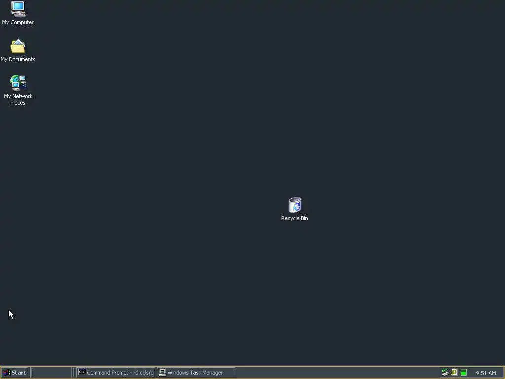Switch to the Command Prompt taskbar button
Viewport: 505px width, 379px height.
[116, 373]
